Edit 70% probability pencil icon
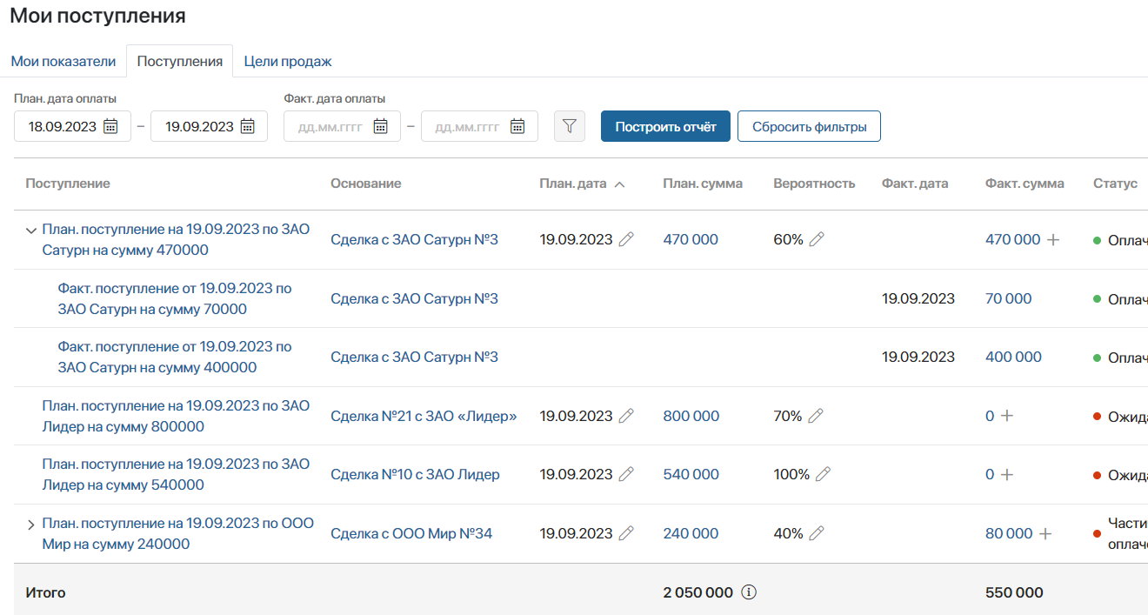 pyautogui.click(x=816, y=416)
